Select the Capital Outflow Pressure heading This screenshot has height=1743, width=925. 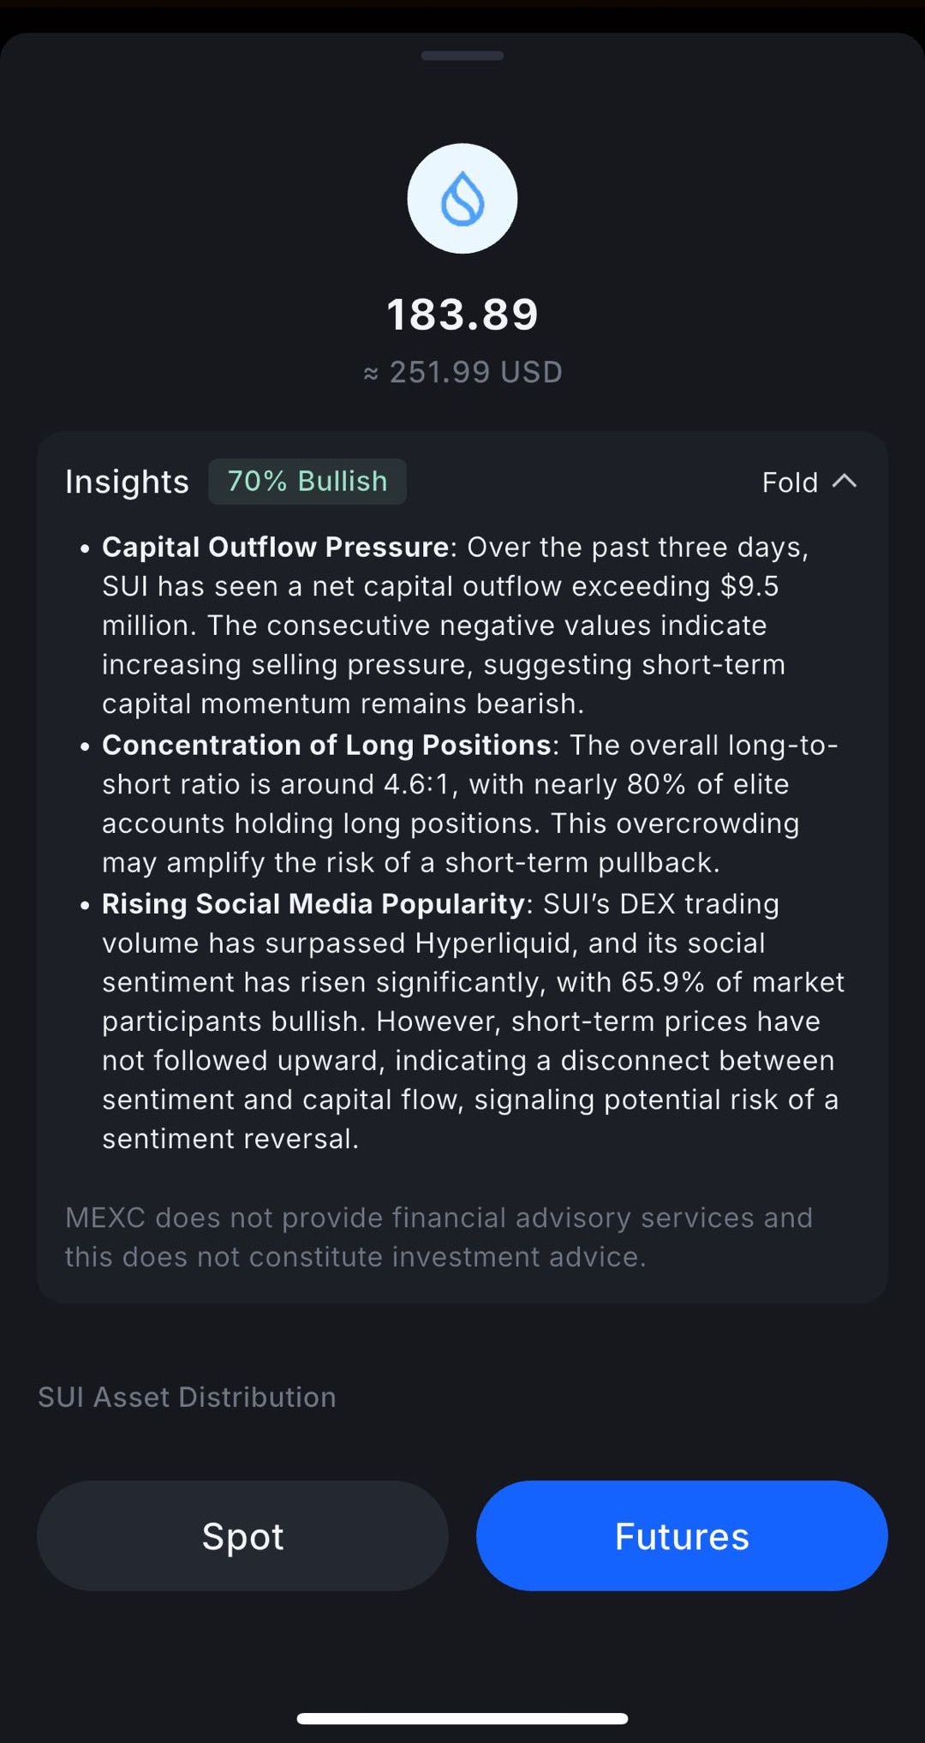(x=275, y=547)
